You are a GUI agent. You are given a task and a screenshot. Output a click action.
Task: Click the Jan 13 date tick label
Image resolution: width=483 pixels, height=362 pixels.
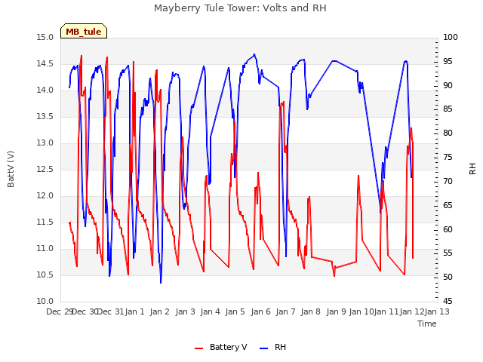(x=437, y=311)
